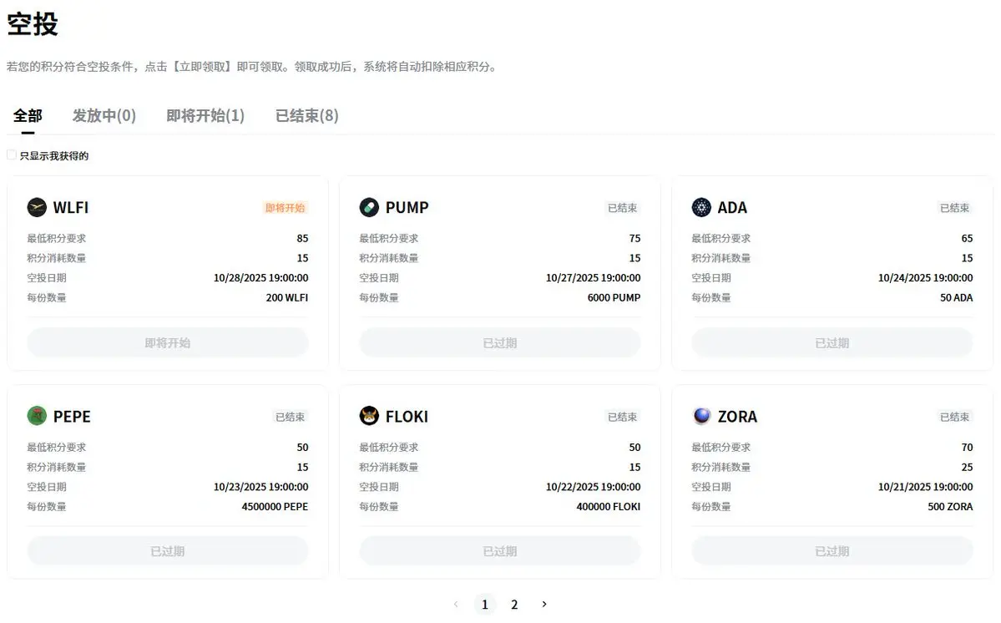Image resolution: width=1001 pixels, height=623 pixels.
Task: Open the 已结束(8) tab
Action: pyautogui.click(x=307, y=115)
